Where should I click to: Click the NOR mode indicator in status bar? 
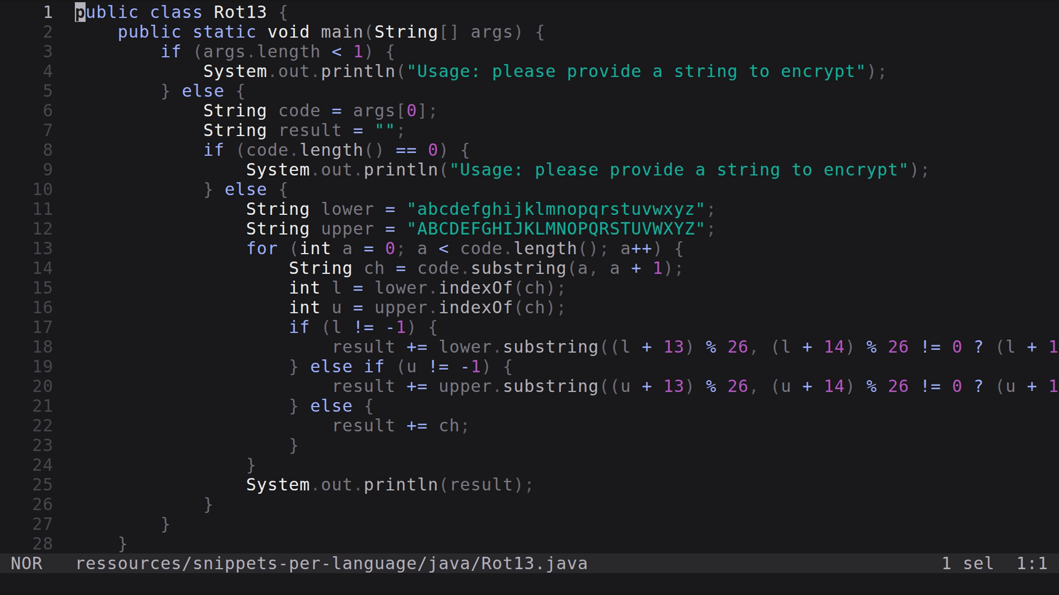pyautogui.click(x=28, y=563)
